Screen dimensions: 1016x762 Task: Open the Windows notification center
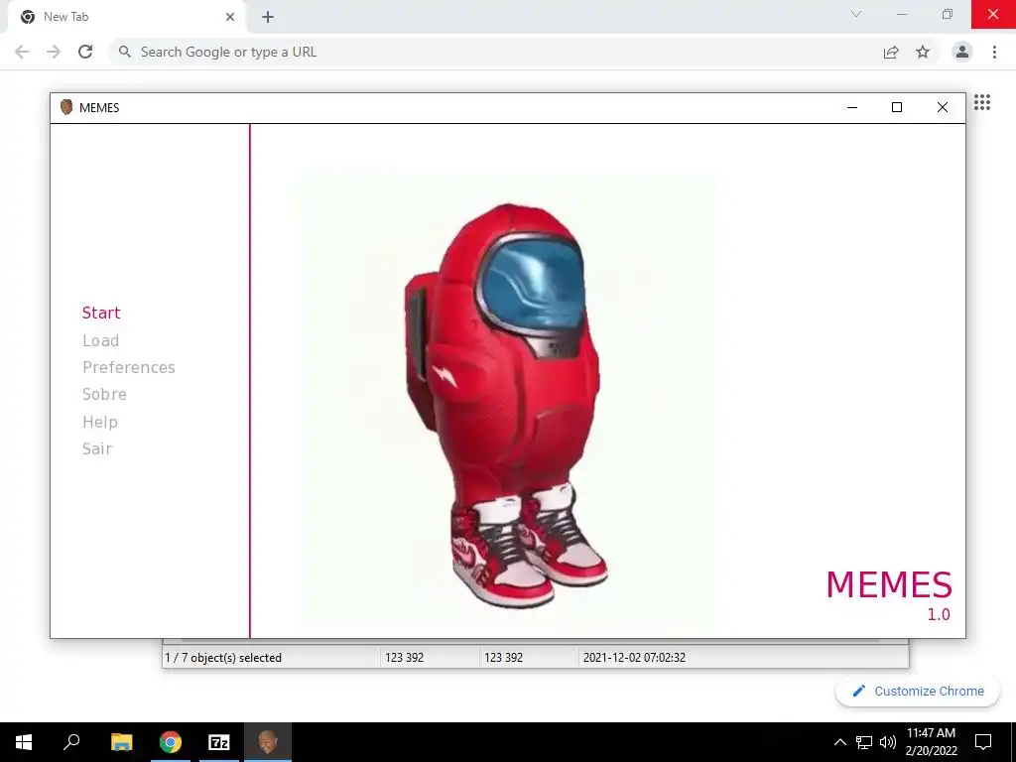983,742
